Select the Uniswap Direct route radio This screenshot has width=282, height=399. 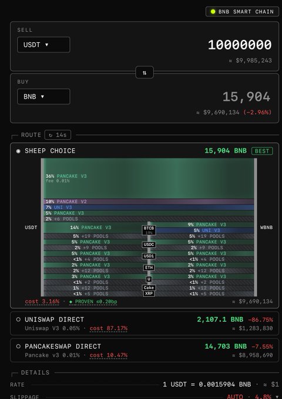coord(18,319)
